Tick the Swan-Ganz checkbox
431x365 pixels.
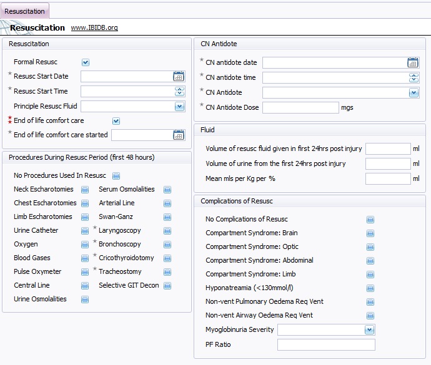click(x=167, y=217)
